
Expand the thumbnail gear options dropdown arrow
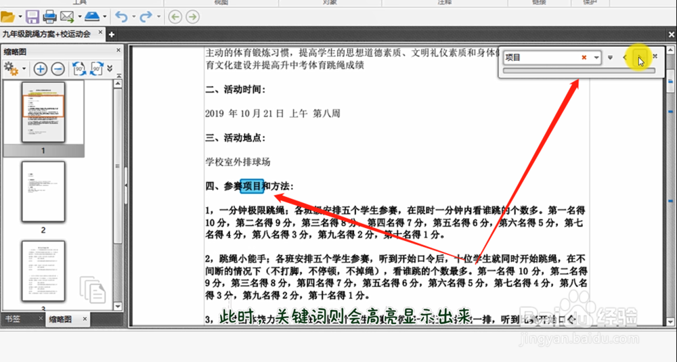[24, 69]
